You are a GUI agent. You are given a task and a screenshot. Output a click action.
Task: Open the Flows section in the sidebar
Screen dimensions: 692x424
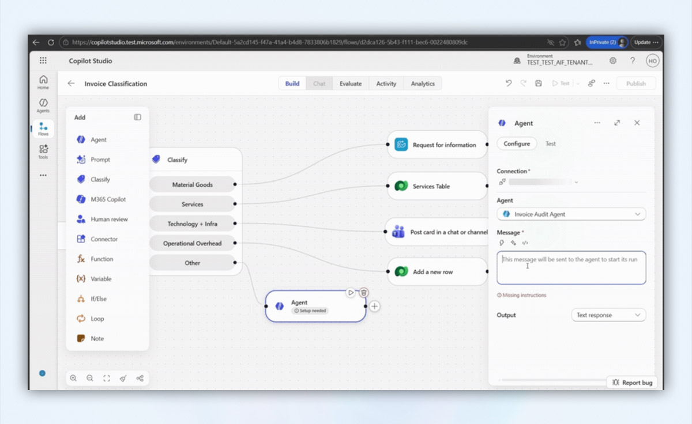point(43,128)
